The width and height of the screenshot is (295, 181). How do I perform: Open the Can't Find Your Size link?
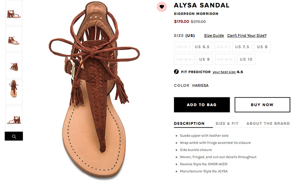coord(247,35)
